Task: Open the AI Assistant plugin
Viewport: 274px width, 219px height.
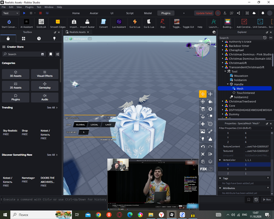Action: coord(26,24)
